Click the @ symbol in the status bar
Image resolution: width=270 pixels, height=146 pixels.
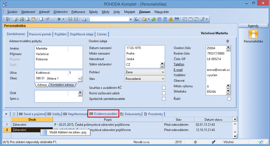pos(196,142)
